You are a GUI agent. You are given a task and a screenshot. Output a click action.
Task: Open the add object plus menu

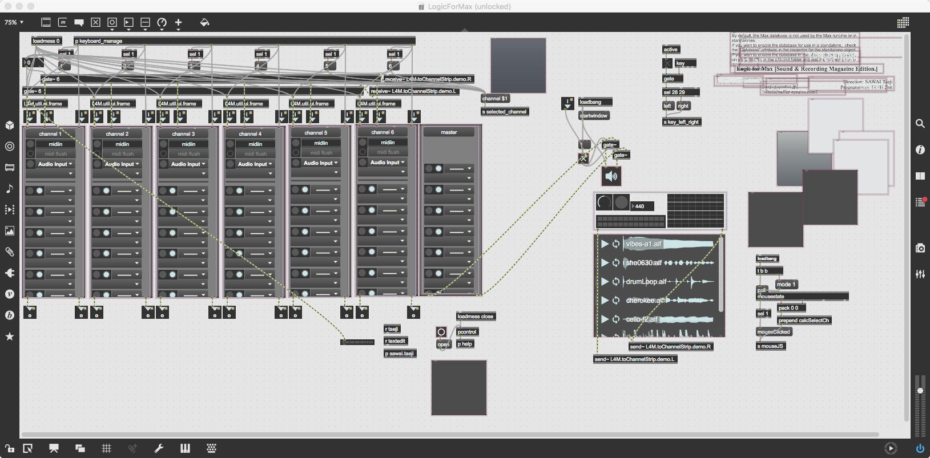click(x=178, y=22)
